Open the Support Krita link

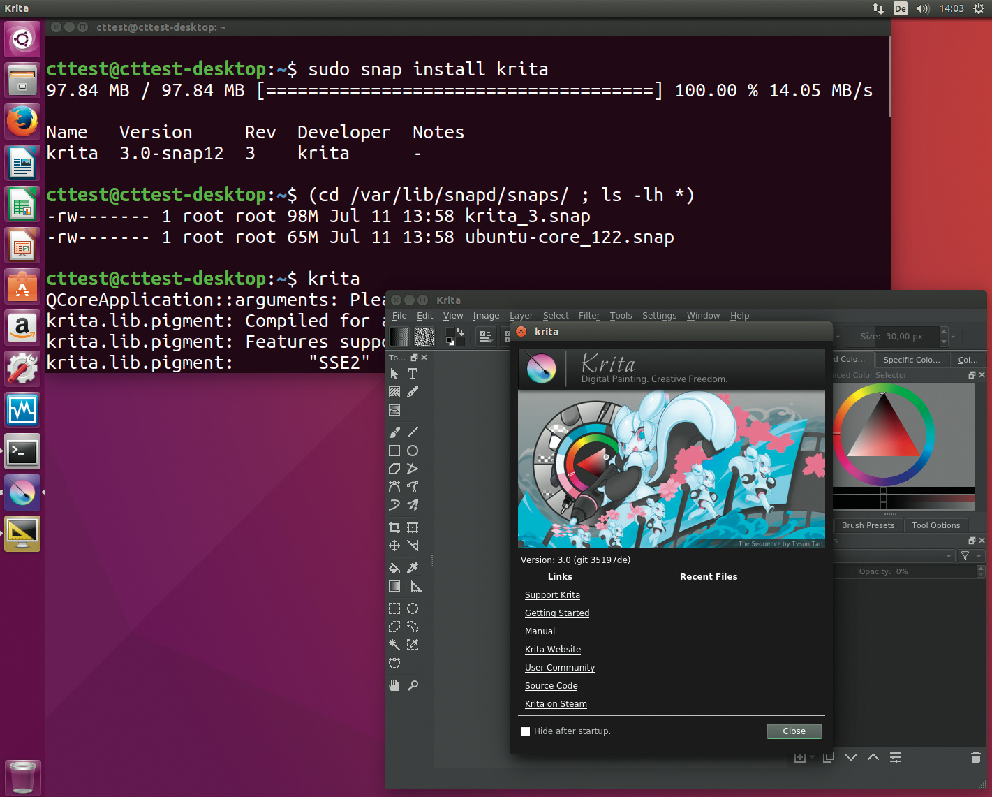click(x=552, y=595)
